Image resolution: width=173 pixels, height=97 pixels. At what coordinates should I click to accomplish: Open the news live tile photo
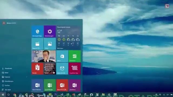click(44, 56)
